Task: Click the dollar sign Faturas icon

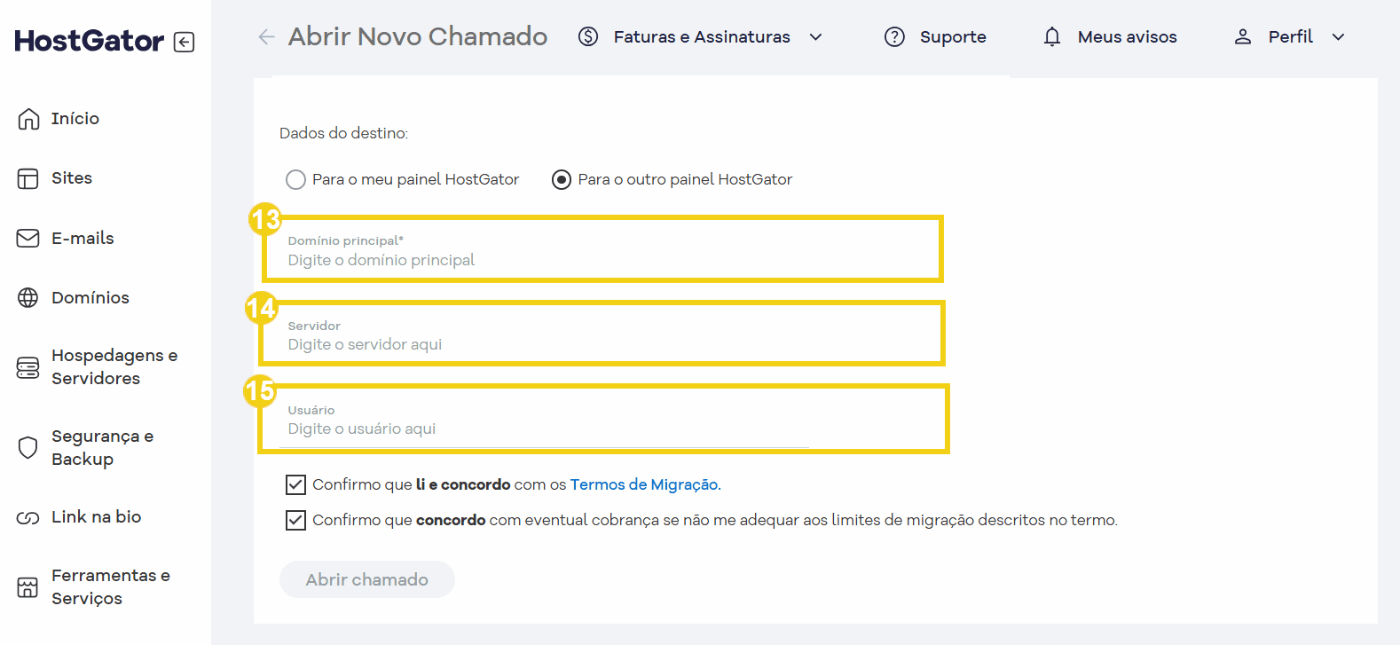Action: point(588,36)
